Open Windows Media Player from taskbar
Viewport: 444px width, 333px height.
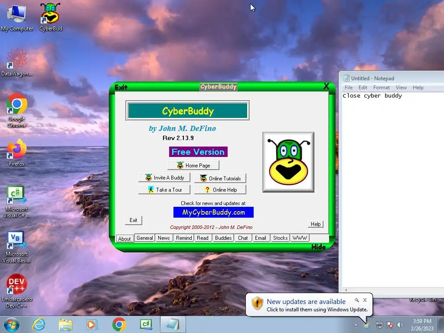point(91,324)
